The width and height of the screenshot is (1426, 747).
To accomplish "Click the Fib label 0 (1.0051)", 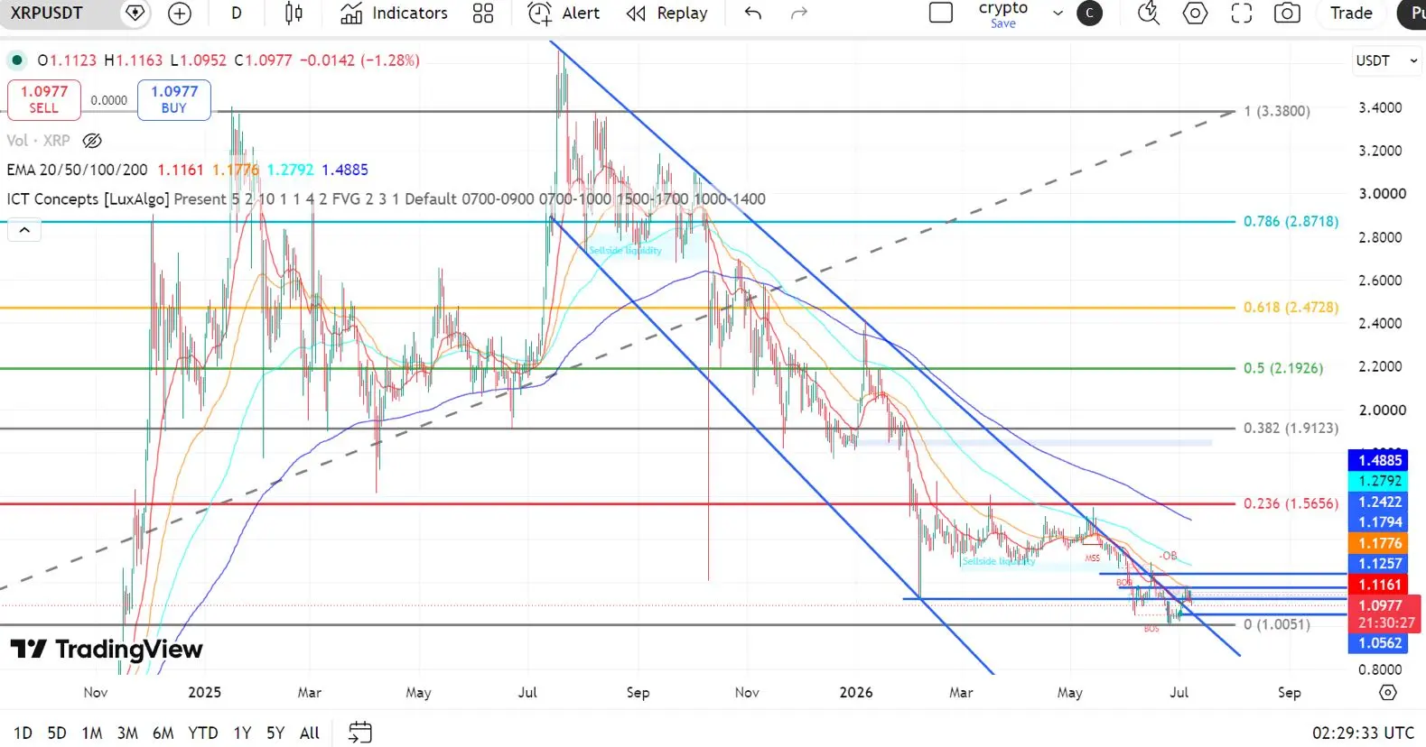I will [1276, 624].
